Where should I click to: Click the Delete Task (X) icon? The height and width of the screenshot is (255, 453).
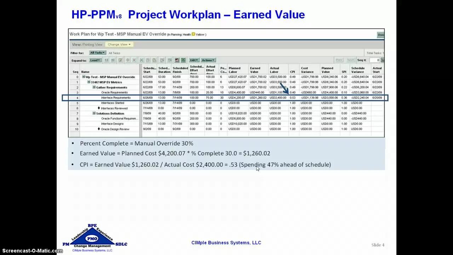coord(134,60)
